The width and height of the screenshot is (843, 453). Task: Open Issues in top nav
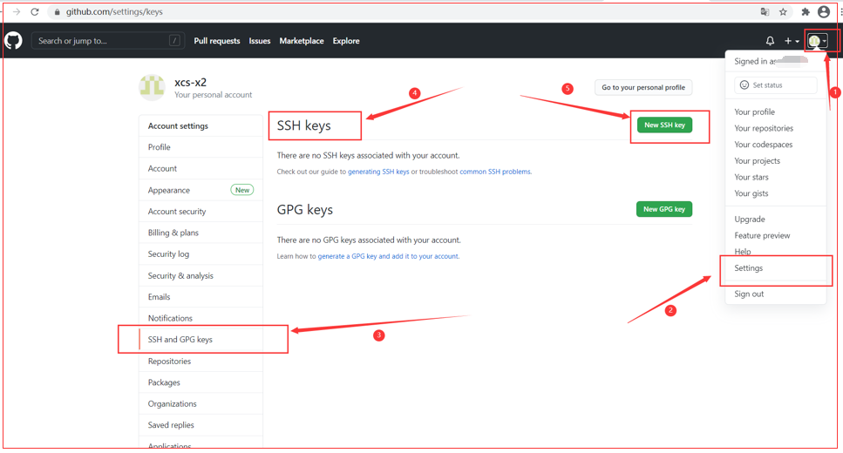[x=260, y=41]
